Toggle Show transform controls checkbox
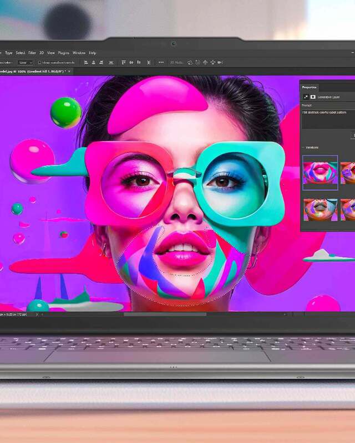This screenshot has height=443, width=355. 39,63
